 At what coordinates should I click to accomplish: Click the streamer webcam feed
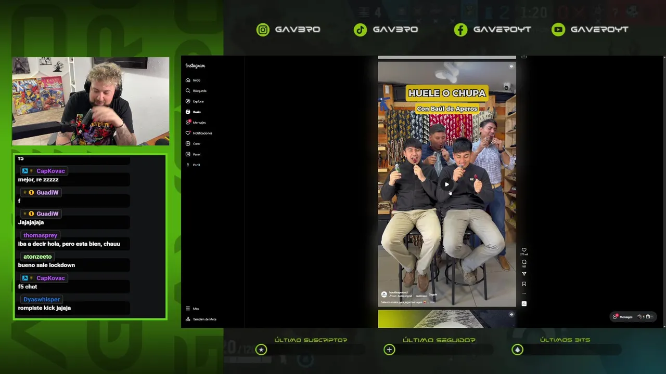91,101
